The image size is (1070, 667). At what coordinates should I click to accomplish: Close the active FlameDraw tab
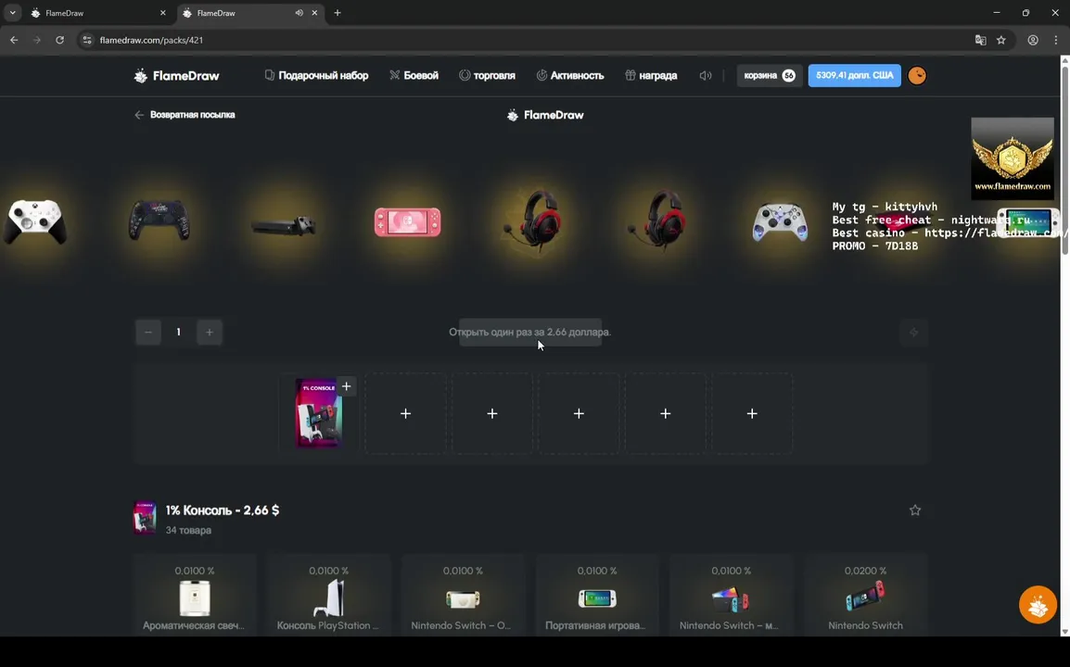point(314,13)
